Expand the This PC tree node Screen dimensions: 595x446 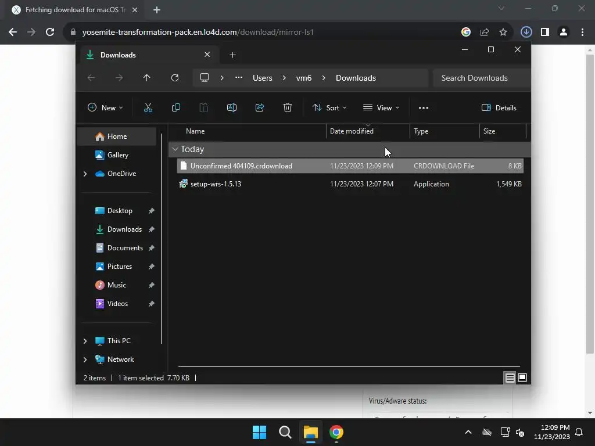85,341
